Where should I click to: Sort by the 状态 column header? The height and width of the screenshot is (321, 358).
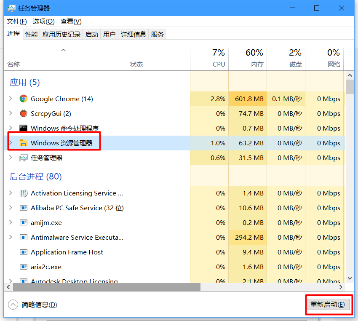[x=158, y=59]
